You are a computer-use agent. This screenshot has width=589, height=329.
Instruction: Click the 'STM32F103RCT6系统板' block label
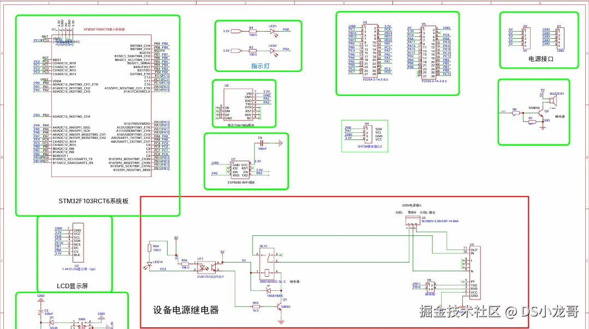93,201
